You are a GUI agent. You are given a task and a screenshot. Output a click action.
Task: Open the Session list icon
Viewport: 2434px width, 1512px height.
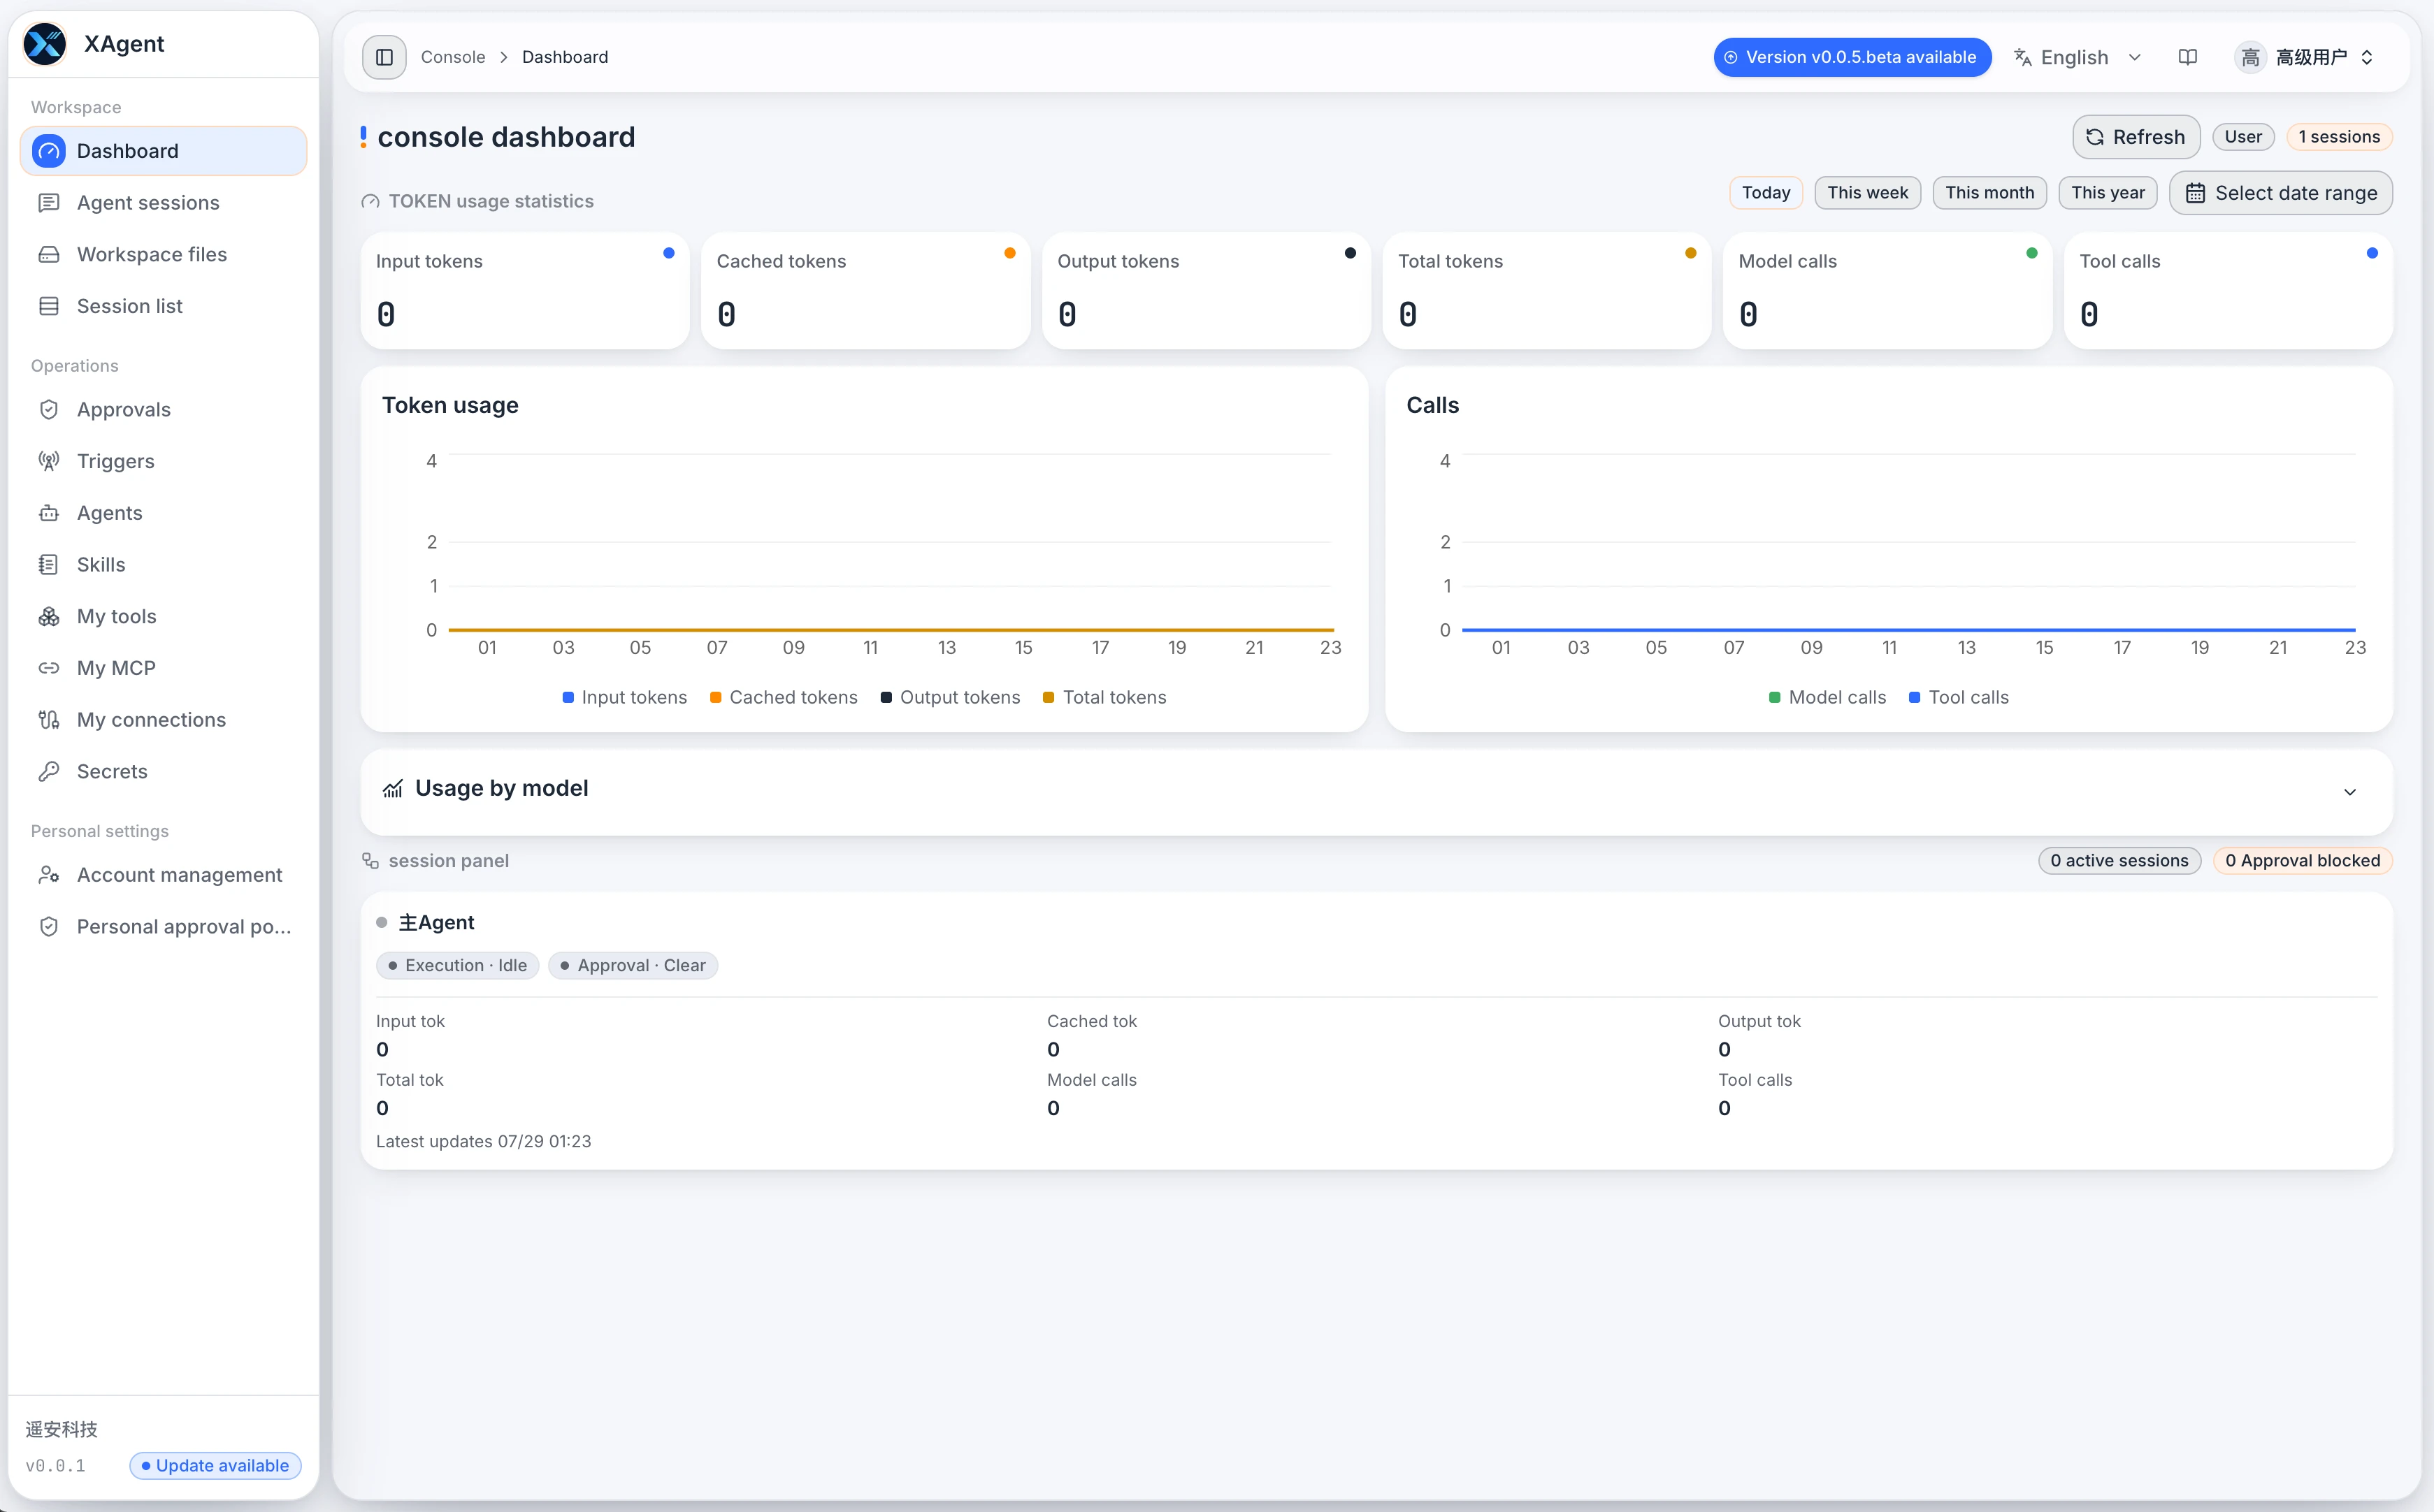[x=48, y=306]
